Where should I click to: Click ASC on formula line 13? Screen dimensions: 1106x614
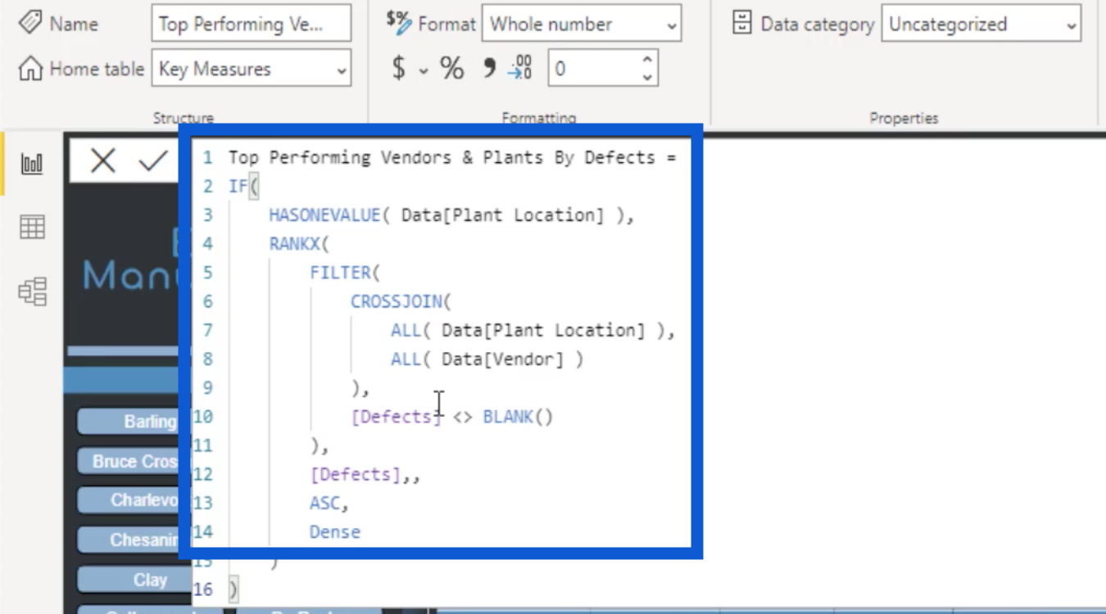[324, 503]
